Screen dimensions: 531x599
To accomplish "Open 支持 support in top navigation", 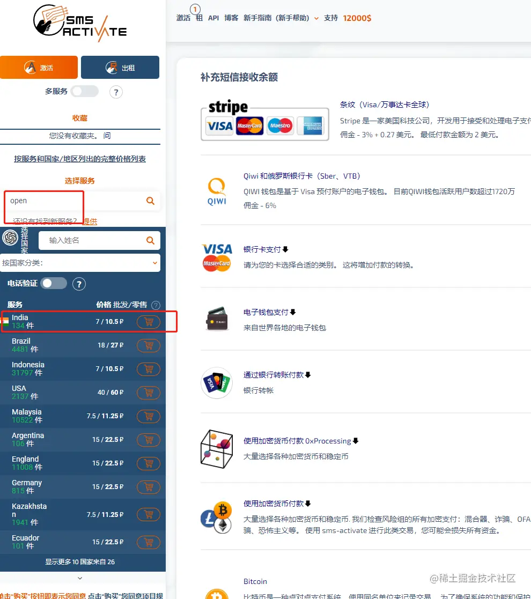I will pos(331,18).
